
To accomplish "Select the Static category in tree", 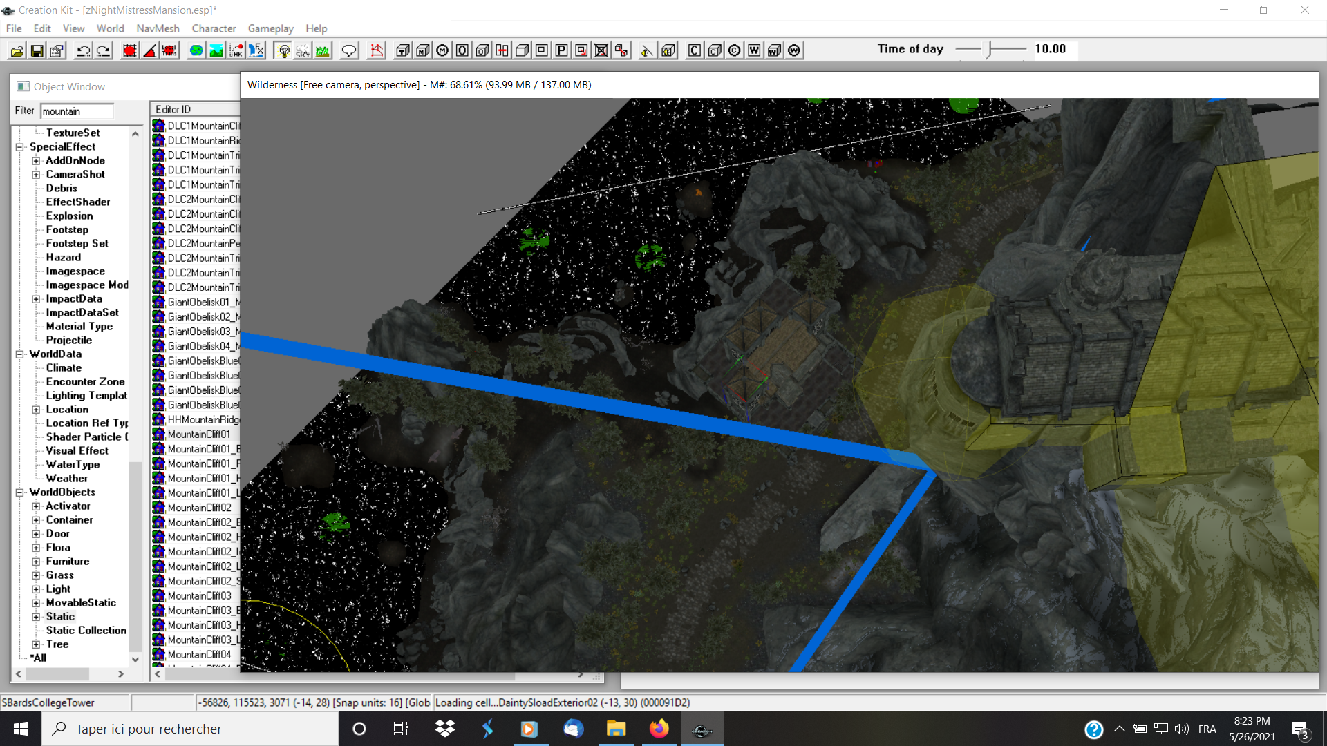I will click(x=60, y=617).
